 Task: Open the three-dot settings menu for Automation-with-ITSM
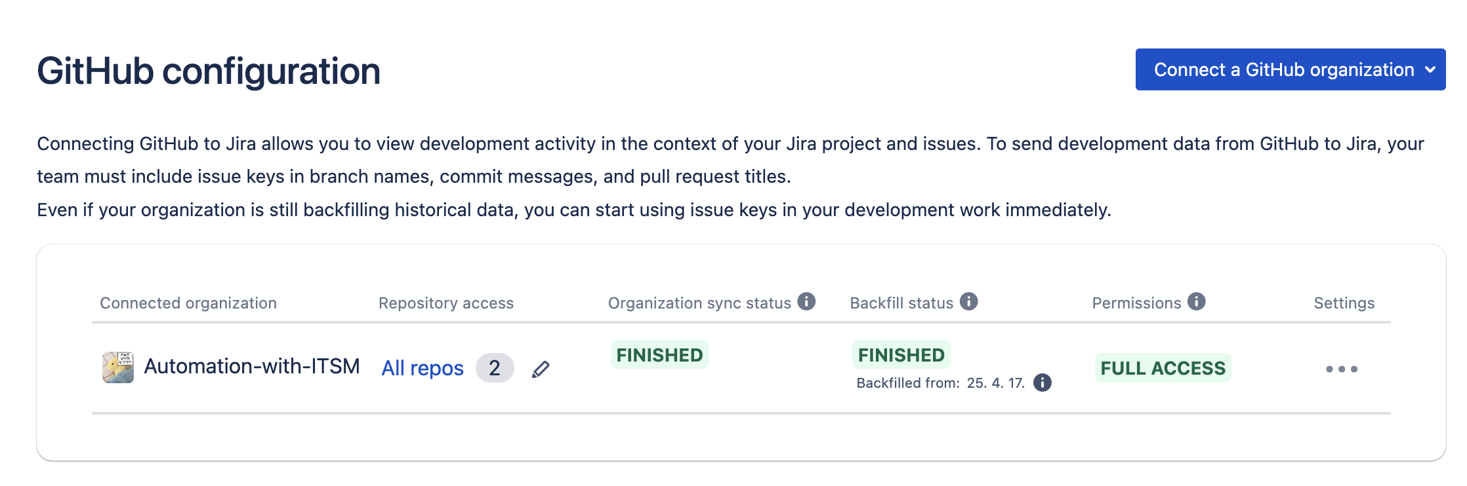click(x=1341, y=369)
